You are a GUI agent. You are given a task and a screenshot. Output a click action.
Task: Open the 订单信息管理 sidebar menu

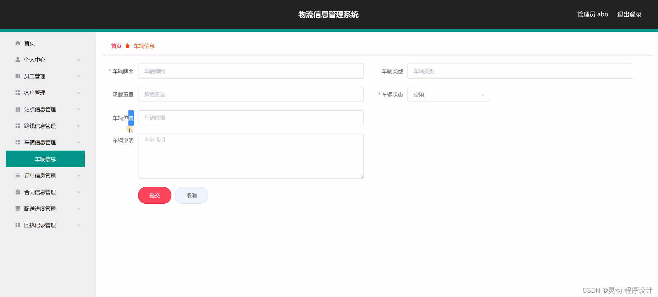pyautogui.click(x=45, y=175)
